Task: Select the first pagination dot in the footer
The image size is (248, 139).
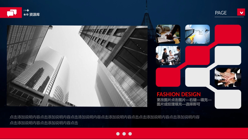Action: tap(118, 134)
